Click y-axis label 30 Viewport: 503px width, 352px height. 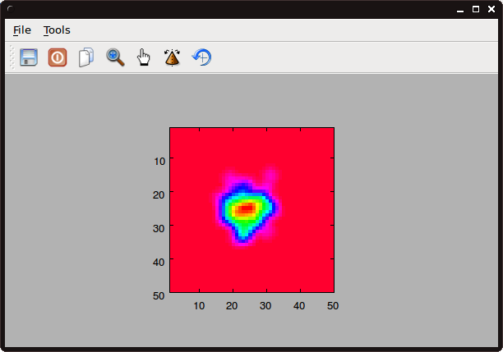[159, 228]
